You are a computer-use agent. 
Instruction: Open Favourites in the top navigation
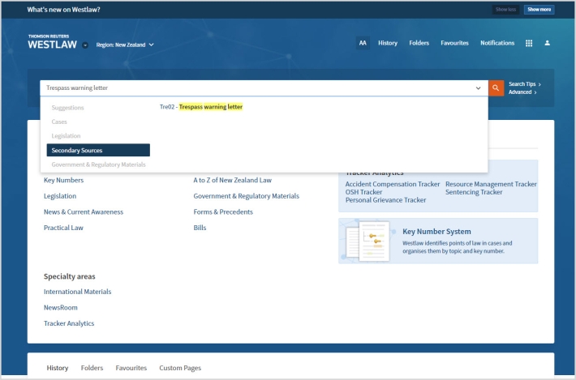click(x=454, y=43)
